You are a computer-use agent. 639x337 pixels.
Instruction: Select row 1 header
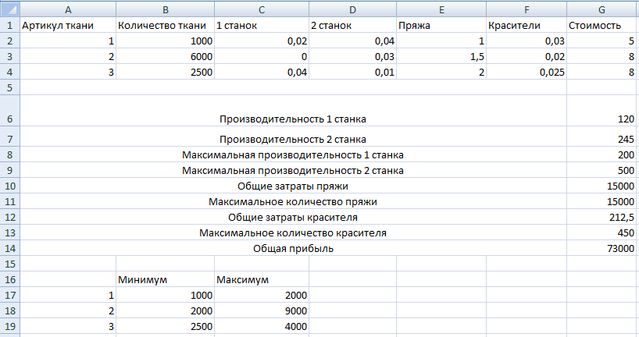point(10,25)
